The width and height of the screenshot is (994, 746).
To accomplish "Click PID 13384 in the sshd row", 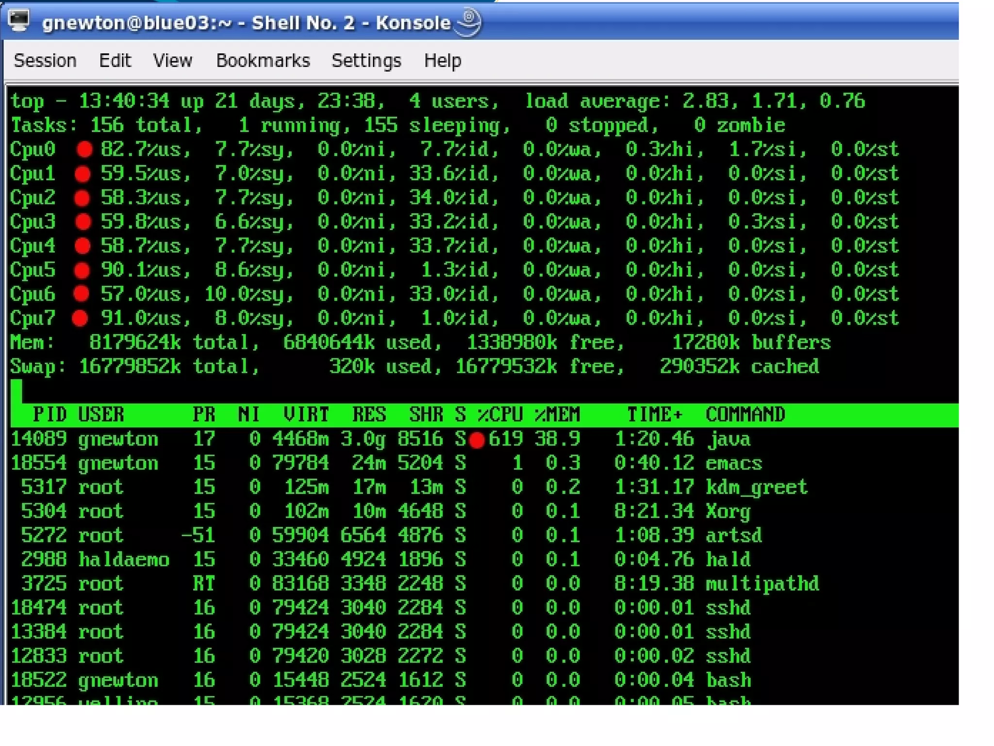I will pyautogui.click(x=38, y=632).
